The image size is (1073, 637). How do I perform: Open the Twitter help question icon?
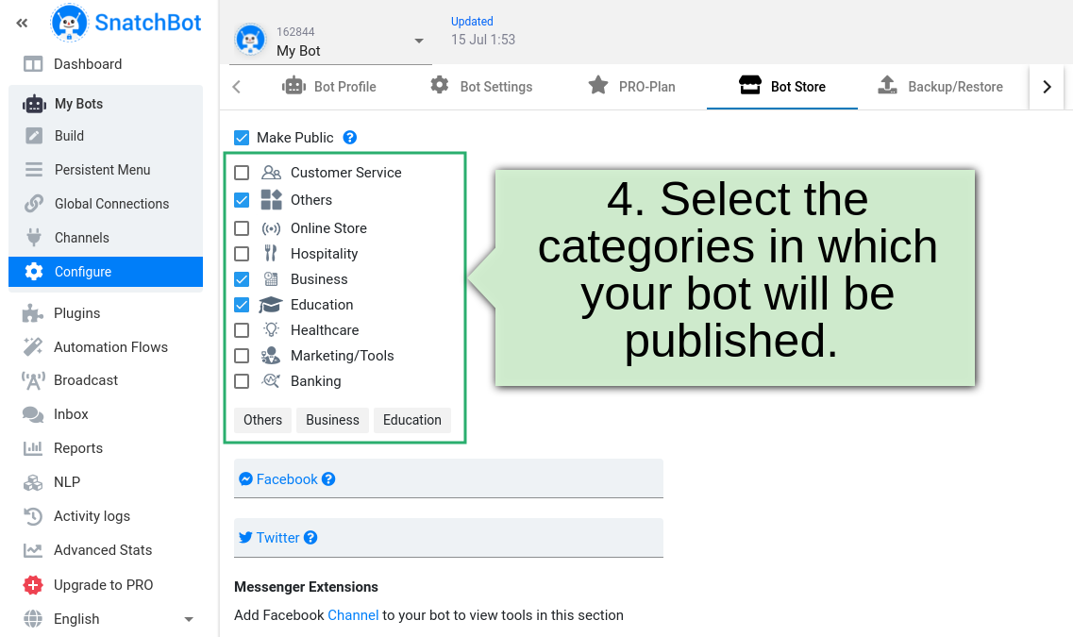tap(310, 538)
